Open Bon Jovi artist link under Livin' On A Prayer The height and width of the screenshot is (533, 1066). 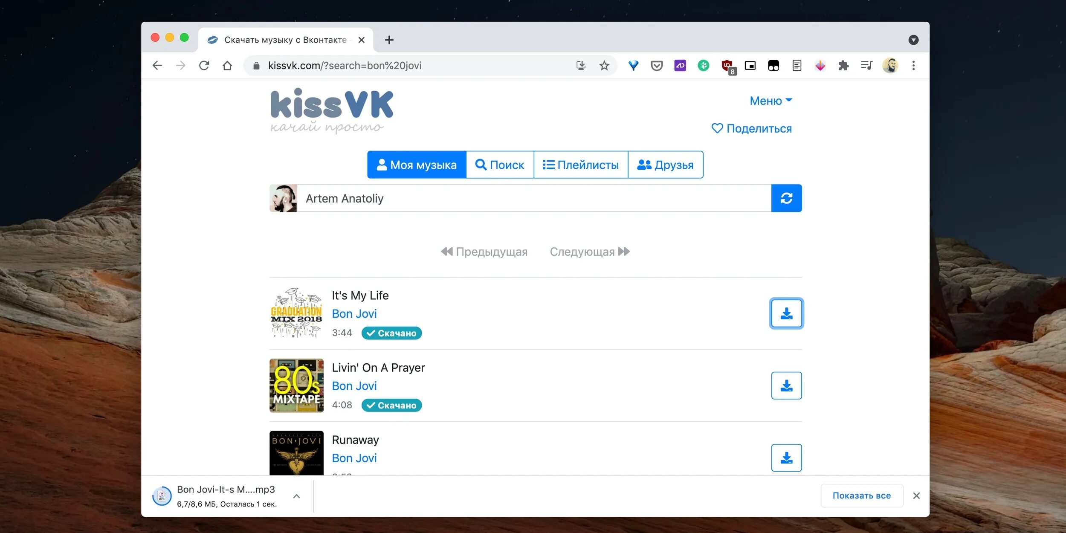coord(354,385)
